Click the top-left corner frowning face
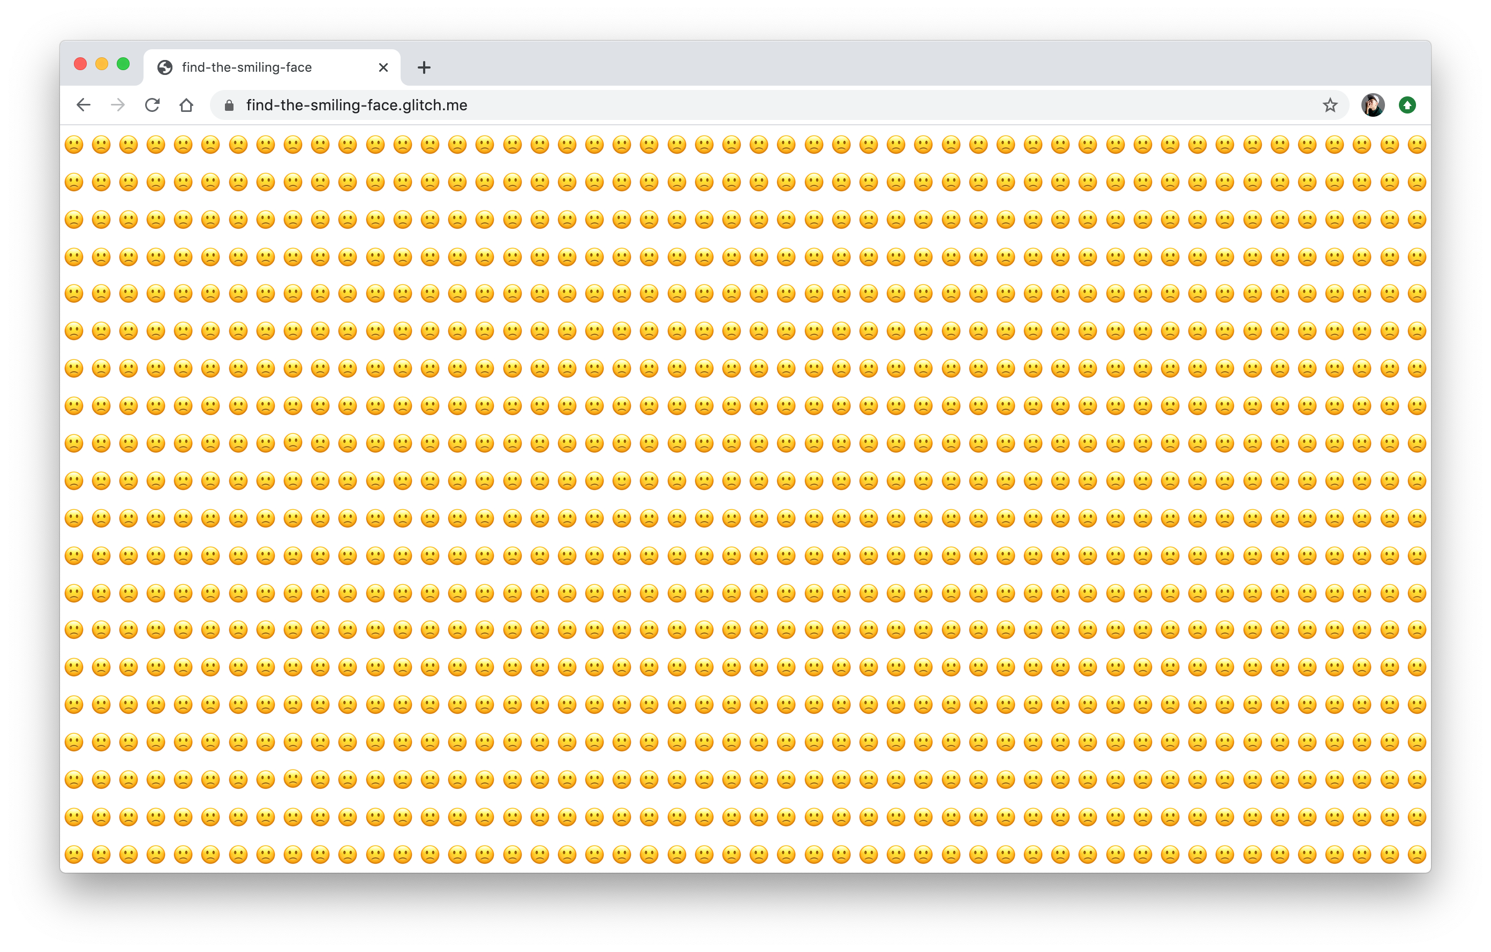Image resolution: width=1491 pixels, height=952 pixels. [74, 145]
